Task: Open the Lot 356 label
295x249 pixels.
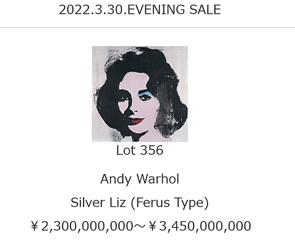Action: click(140, 150)
